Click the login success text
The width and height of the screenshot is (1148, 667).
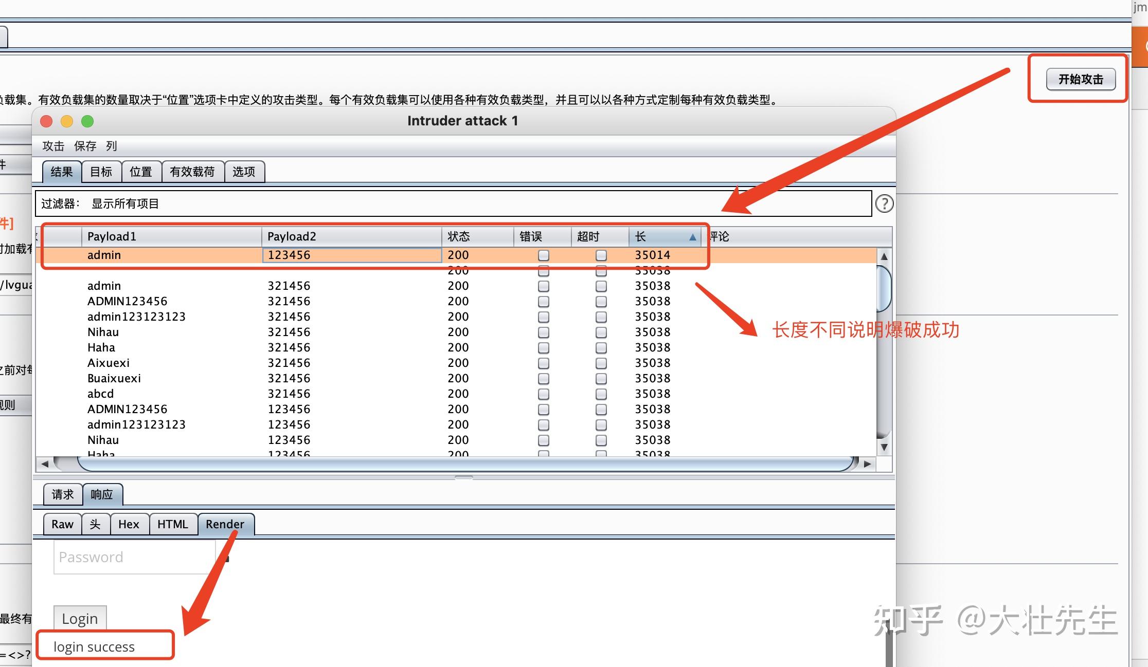pyautogui.click(x=94, y=647)
